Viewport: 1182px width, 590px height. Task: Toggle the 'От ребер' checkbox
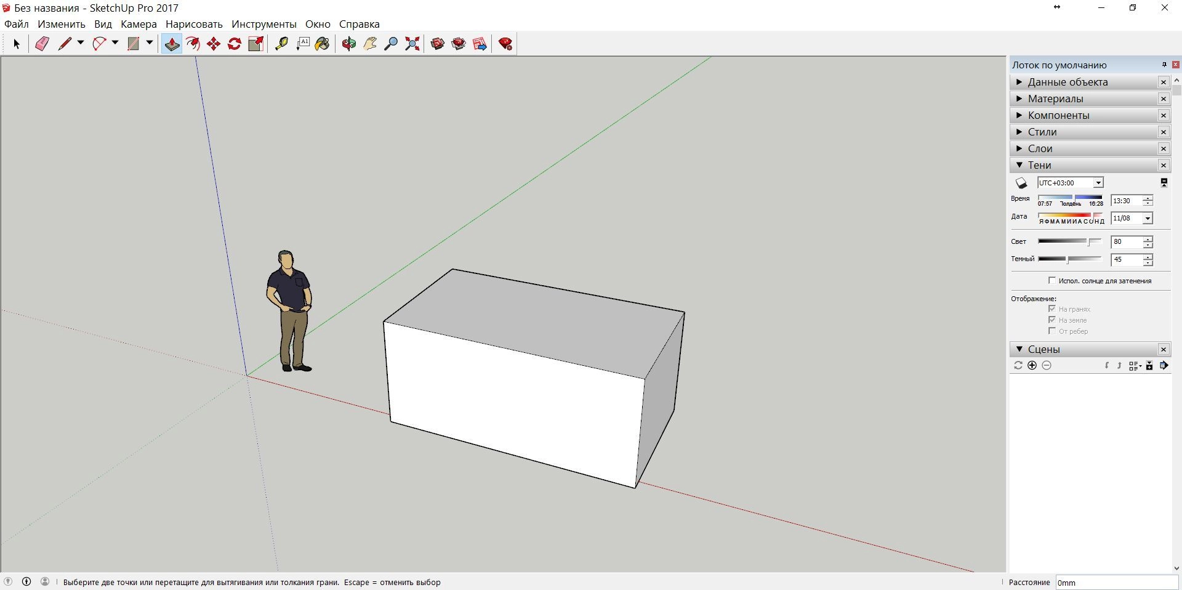click(1052, 331)
